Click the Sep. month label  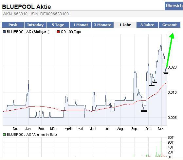135,129
